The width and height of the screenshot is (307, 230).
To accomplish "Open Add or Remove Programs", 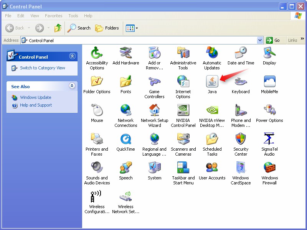I will (x=154, y=53).
